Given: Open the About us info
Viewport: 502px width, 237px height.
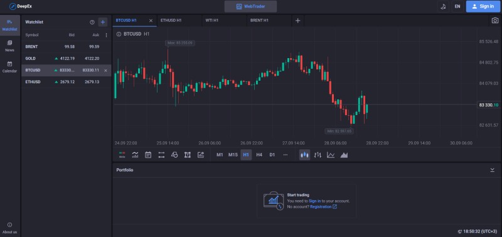Looking at the screenshot, I should click(9, 228).
